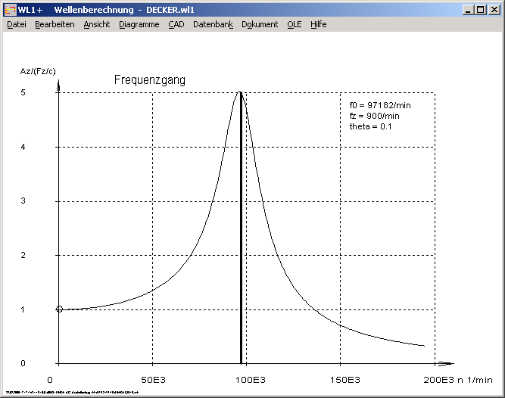
Task: Open the Bearbeiten menu
Action: pyautogui.click(x=55, y=24)
